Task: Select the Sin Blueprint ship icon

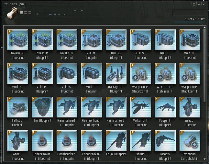Action: pos(42,107)
